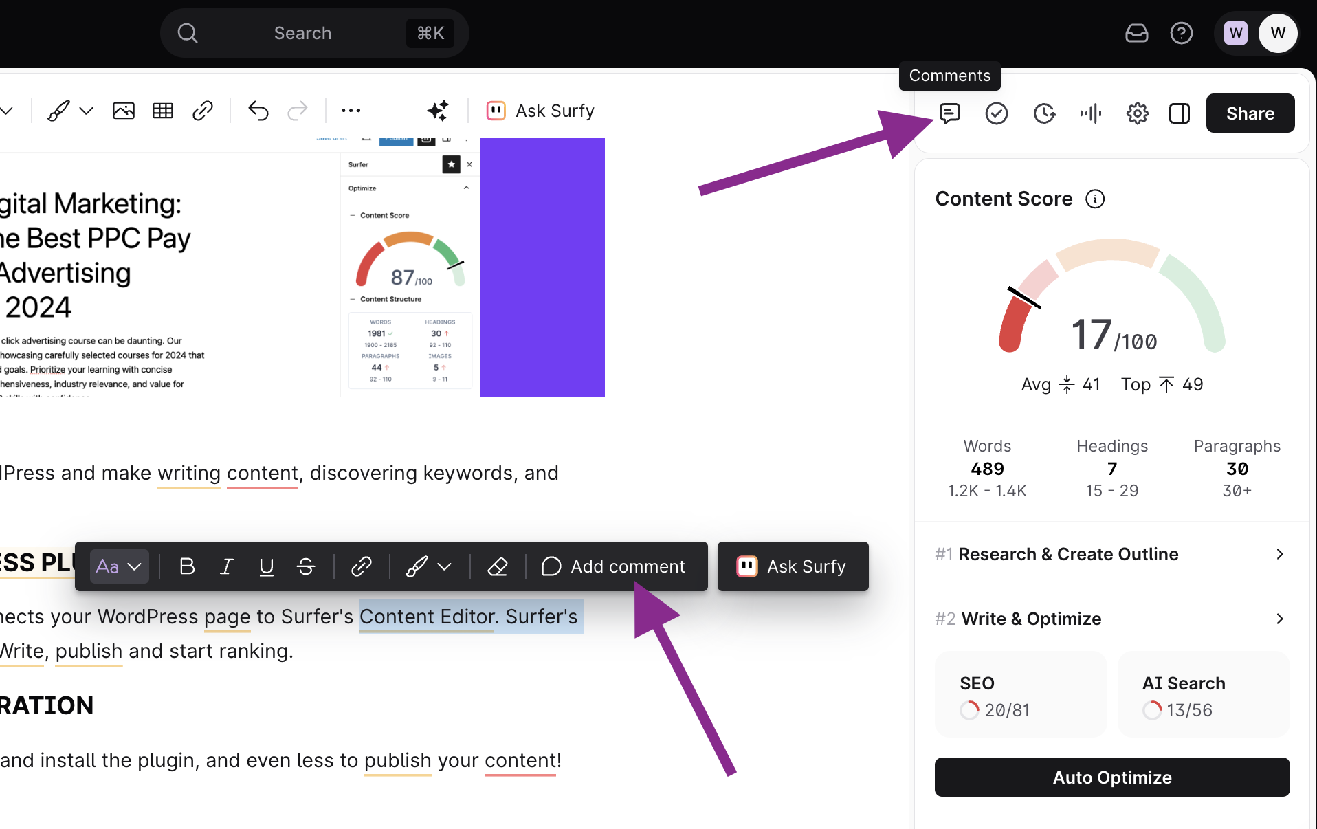The height and width of the screenshot is (829, 1317).
Task: Click the Headings count 7 stat
Action: (x=1112, y=469)
